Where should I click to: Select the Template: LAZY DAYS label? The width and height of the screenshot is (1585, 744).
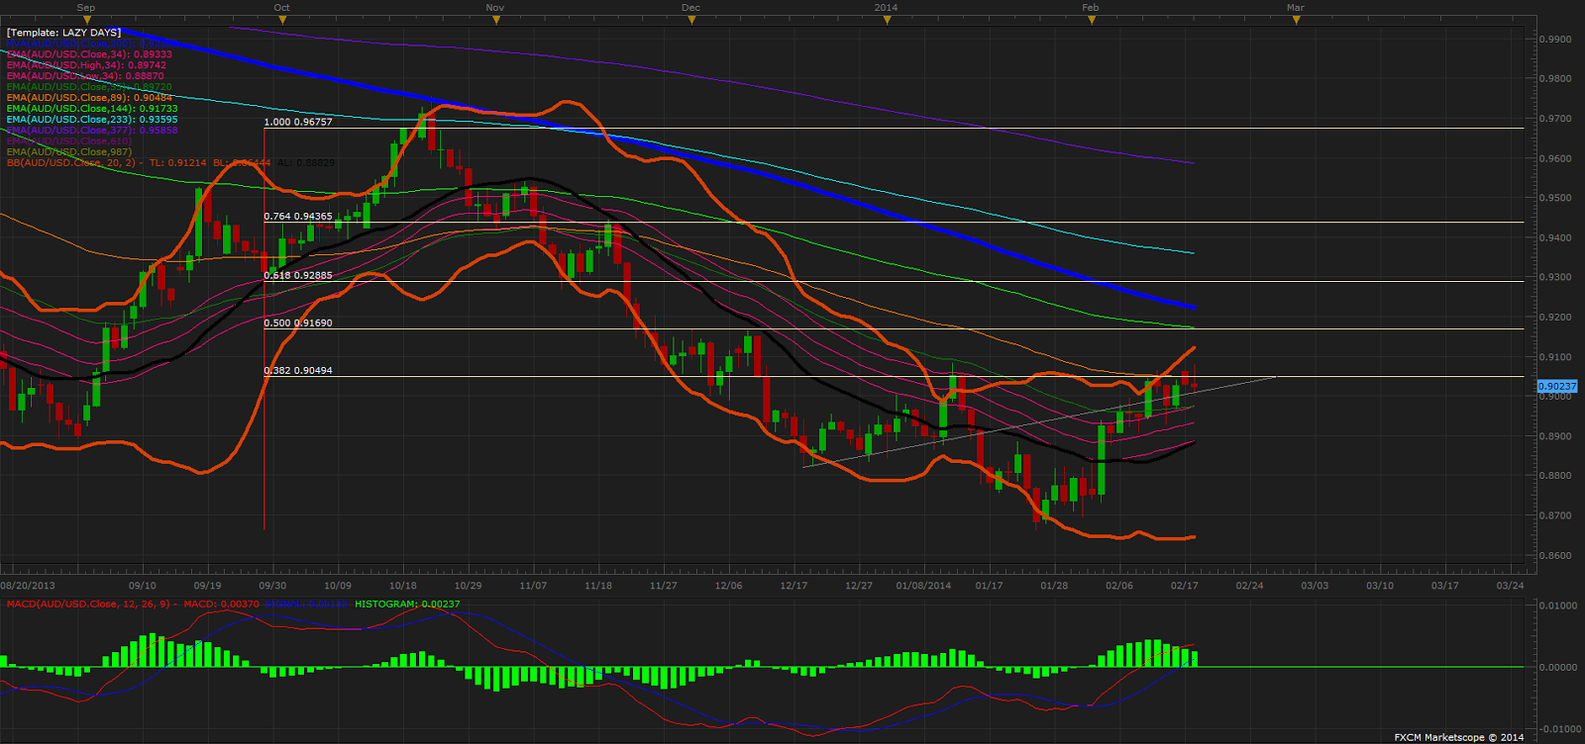[63, 33]
